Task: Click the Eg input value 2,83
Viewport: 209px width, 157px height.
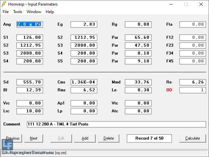Action: [84, 24]
